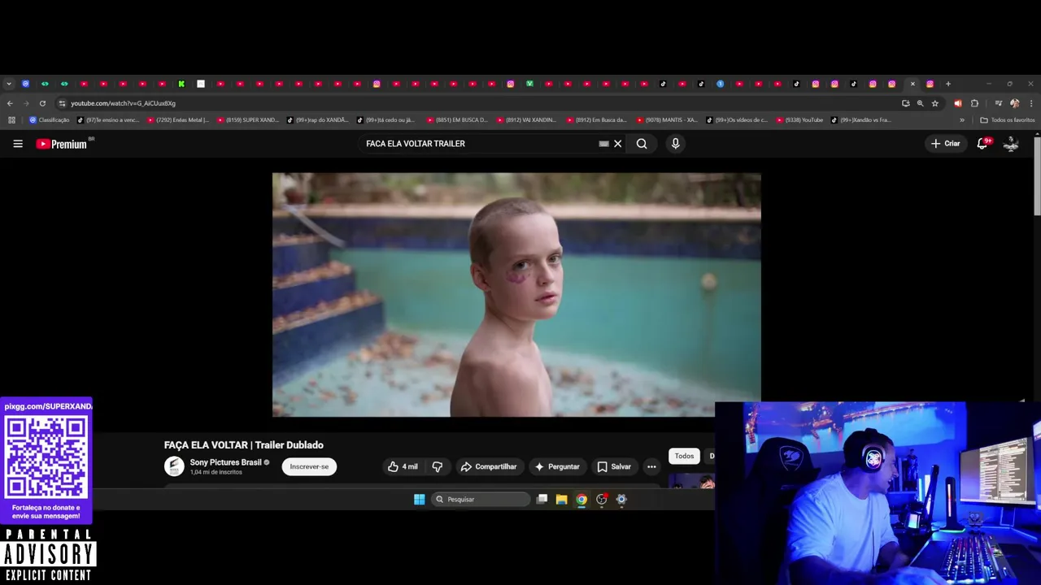Run the search with the magnifier button
Viewport: 1041px width, 585px height.
coord(642,144)
